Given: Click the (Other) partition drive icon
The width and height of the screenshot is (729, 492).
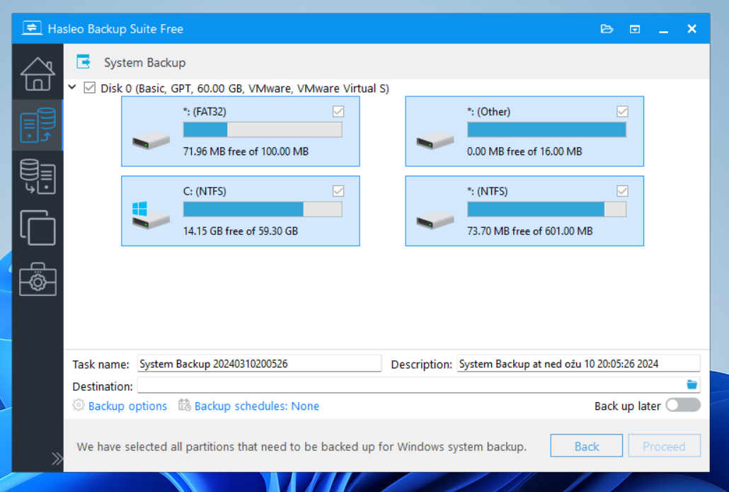Looking at the screenshot, I should click(x=435, y=140).
